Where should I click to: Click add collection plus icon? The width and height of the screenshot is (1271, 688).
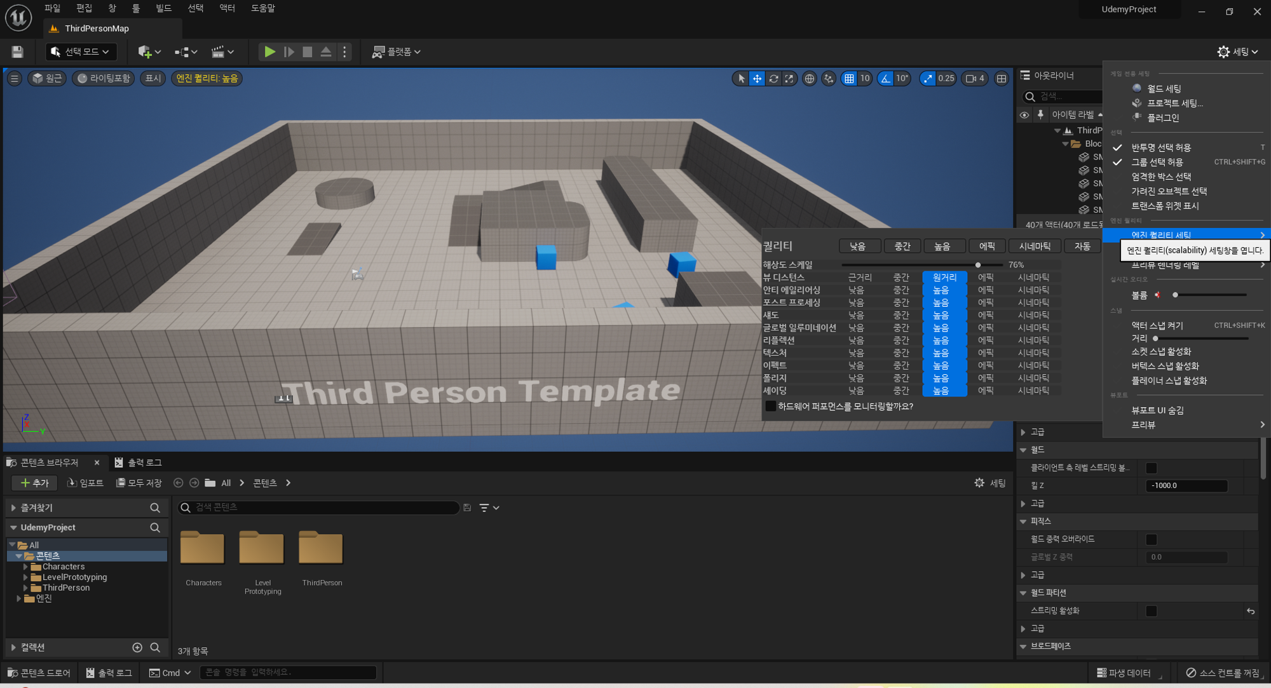[x=137, y=647]
